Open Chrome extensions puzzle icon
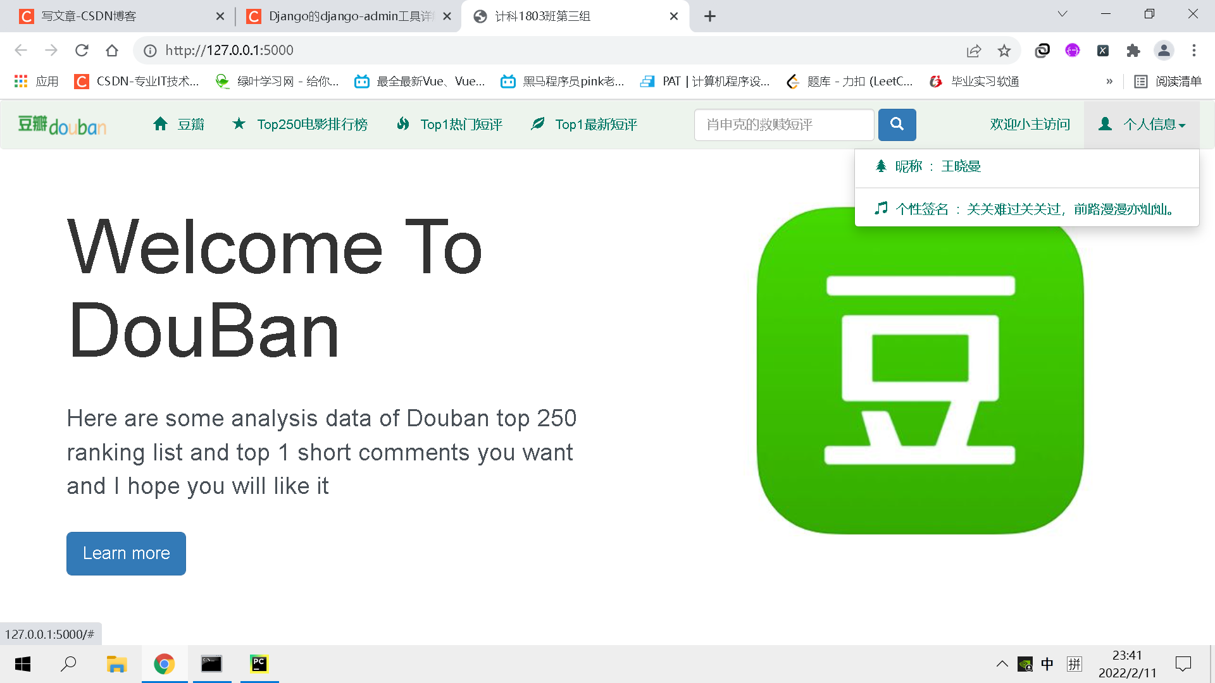Screen dimensions: 1215x683 pyautogui.click(x=1133, y=51)
